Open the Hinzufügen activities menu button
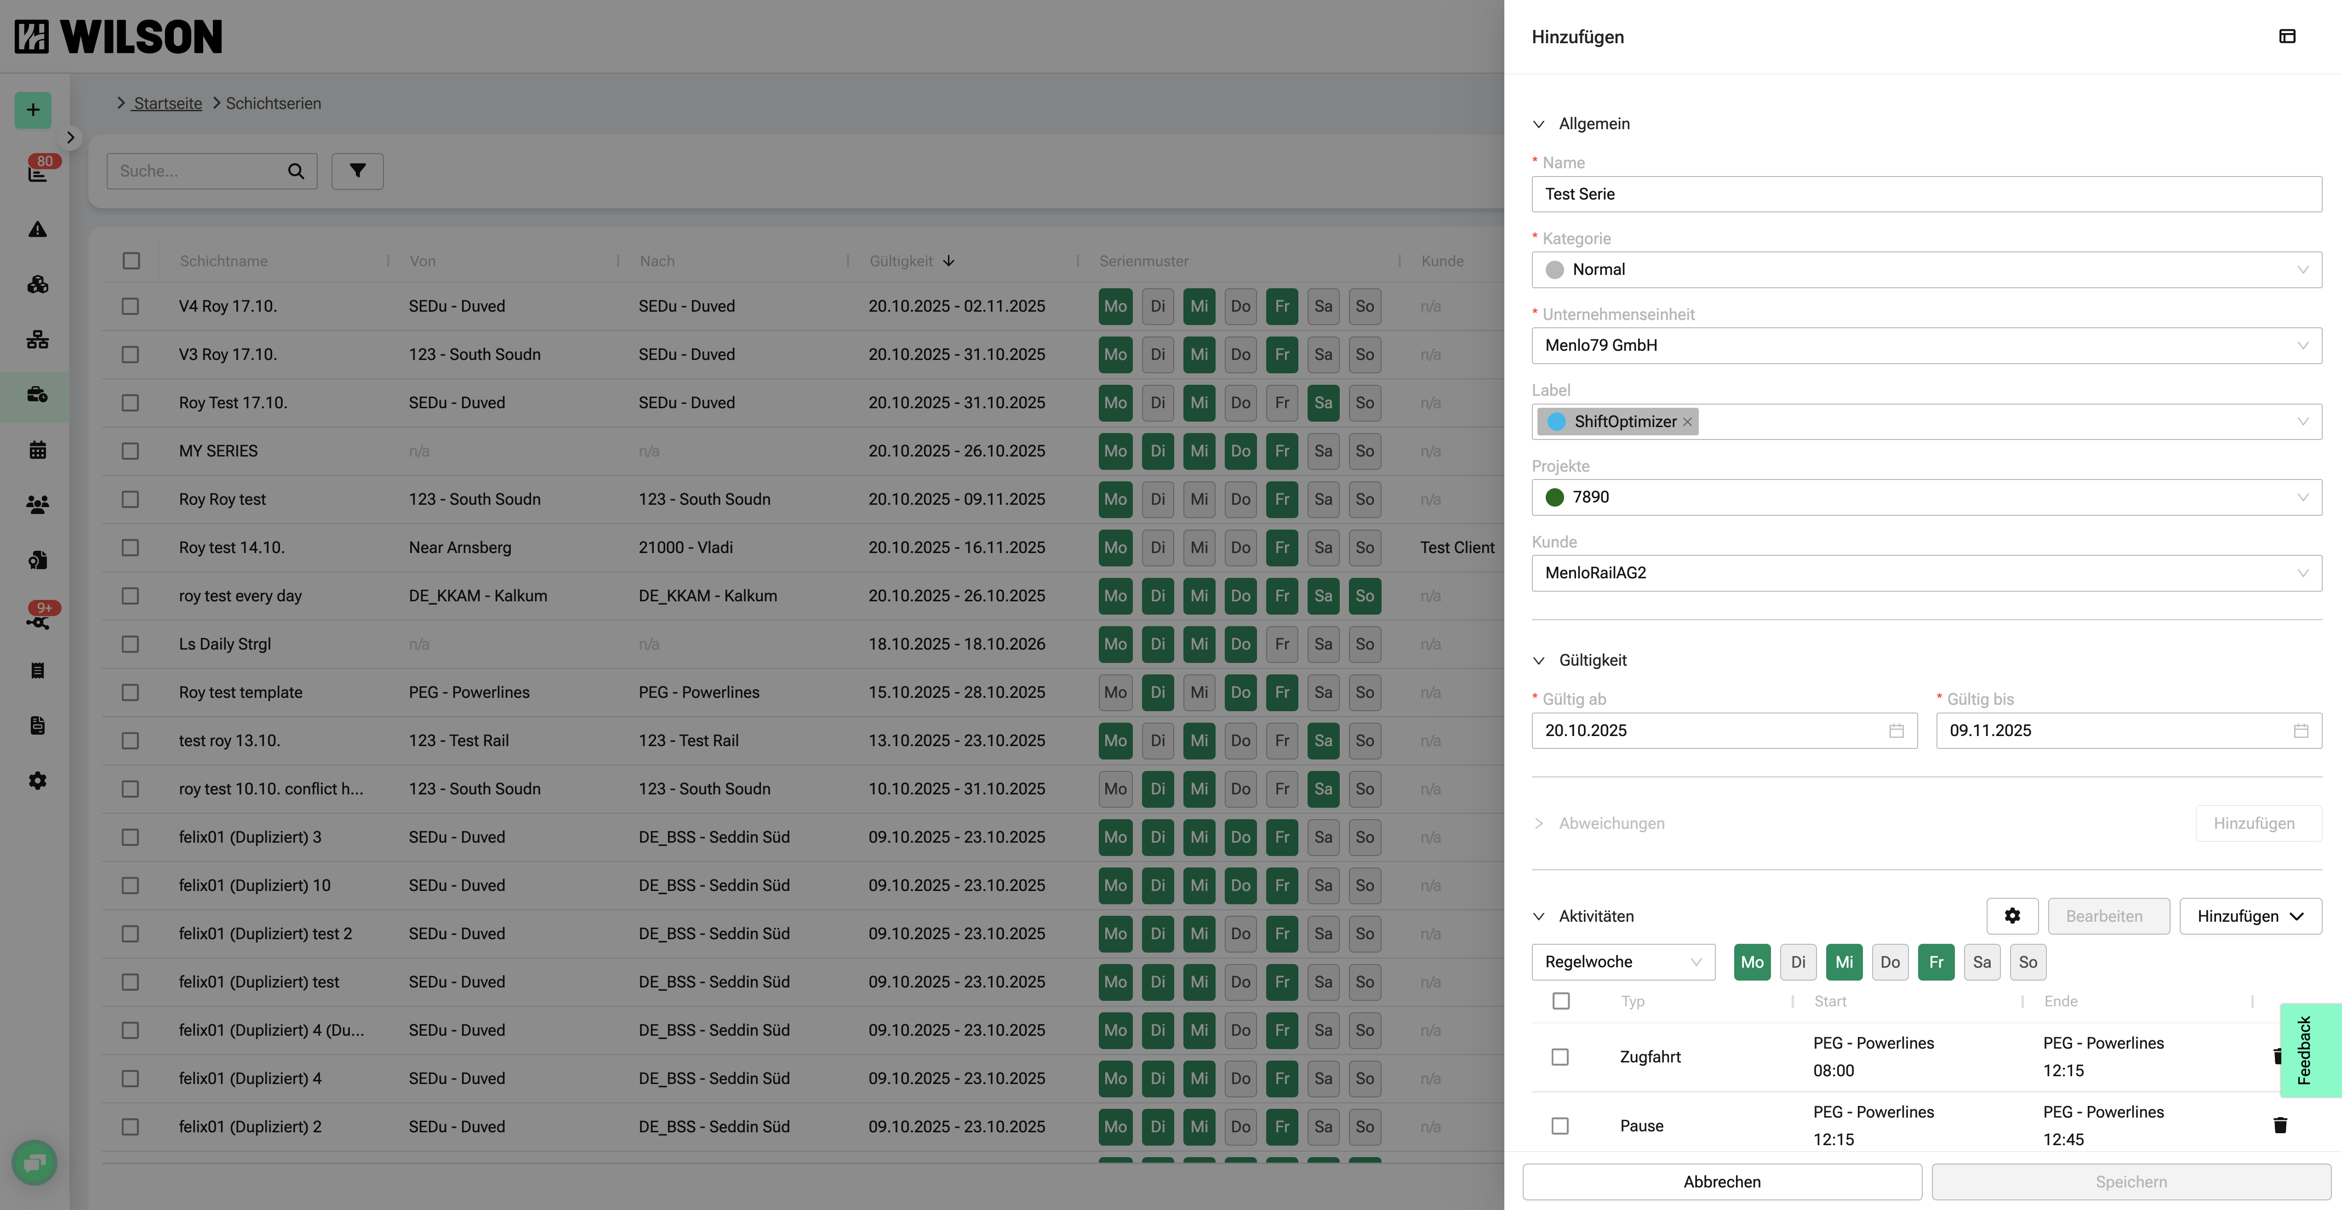Viewport: 2342px width, 1210px height. point(2249,915)
